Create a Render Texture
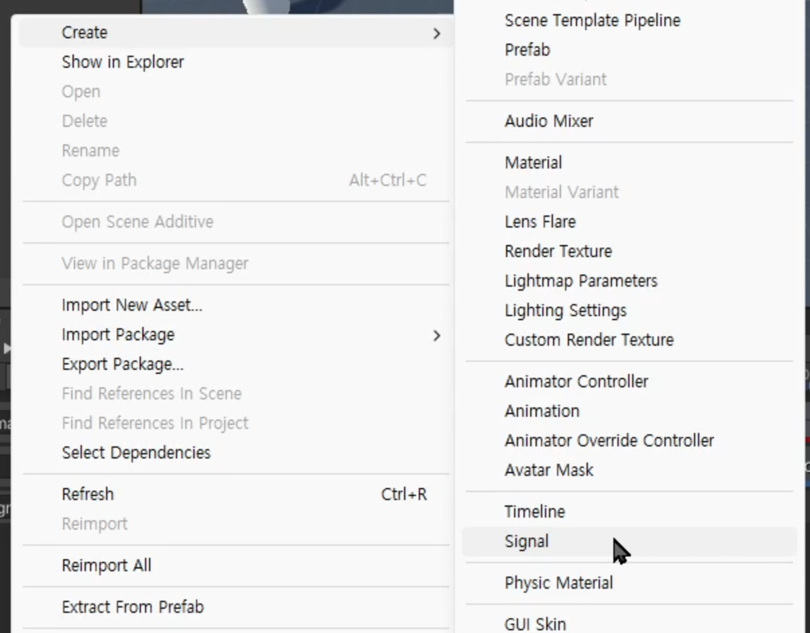The height and width of the screenshot is (633, 810). click(558, 252)
